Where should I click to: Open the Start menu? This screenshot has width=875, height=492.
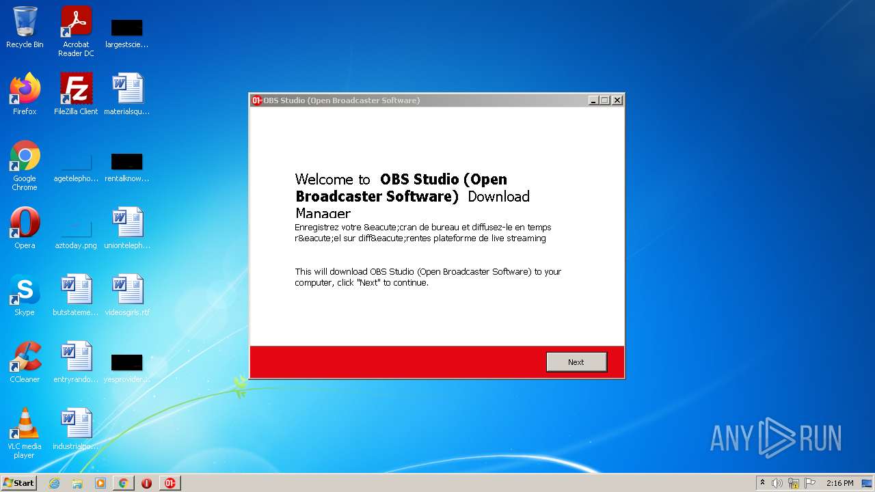pyautogui.click(x=19, y=483)
